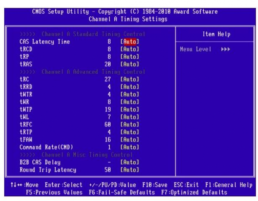Click the Round Trip Latency value 50
This screenshot has height=201, width=258.
coord(107,170)
